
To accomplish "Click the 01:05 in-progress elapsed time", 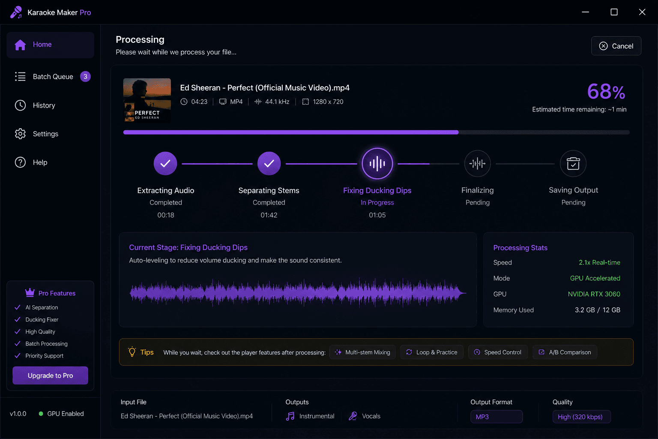I will pos(377,215).
